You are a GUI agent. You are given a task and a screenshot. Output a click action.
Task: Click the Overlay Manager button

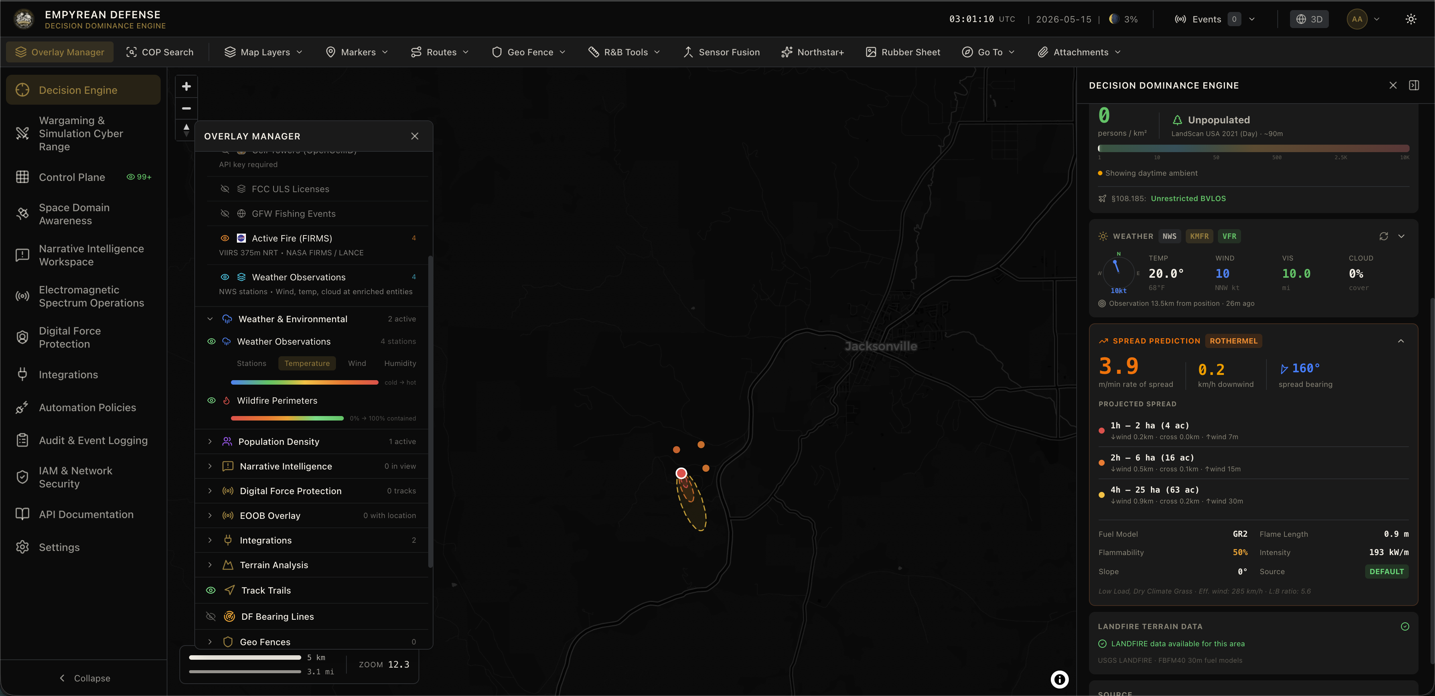click(60, 52)
